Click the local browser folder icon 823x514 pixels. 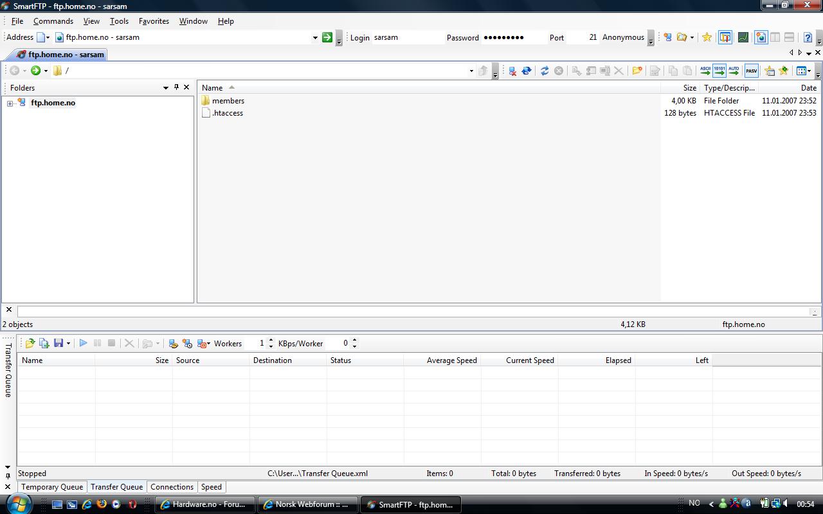682,37
